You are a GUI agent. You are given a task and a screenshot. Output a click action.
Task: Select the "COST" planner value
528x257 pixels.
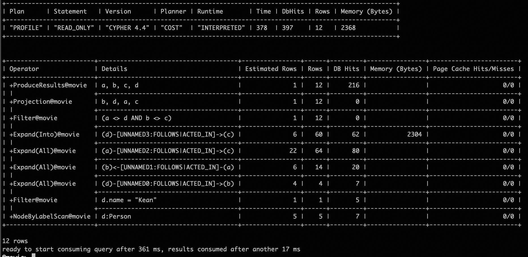click(171, 28)
